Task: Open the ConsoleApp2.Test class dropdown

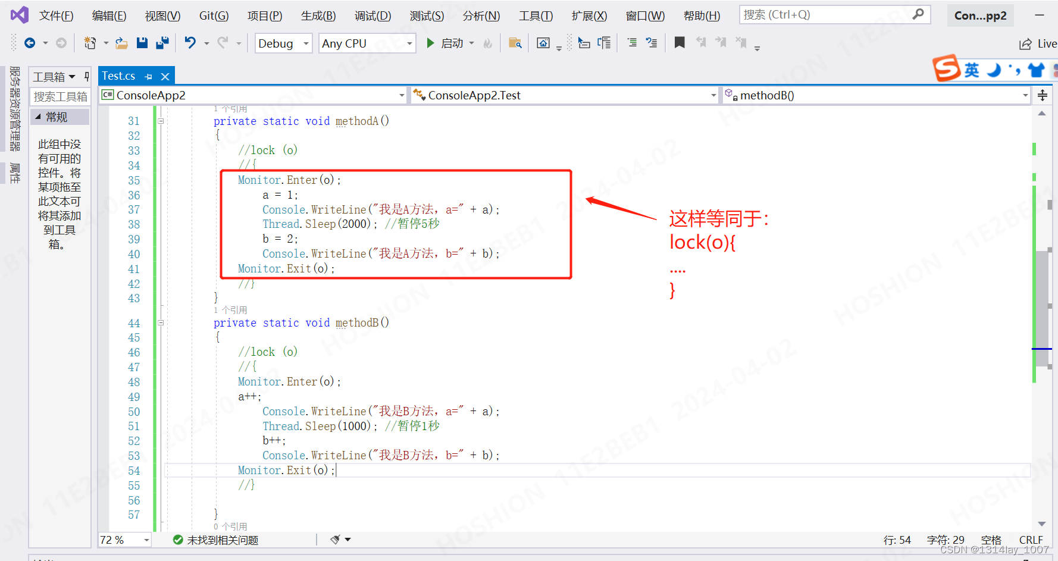Action: [x=713, y=95]
